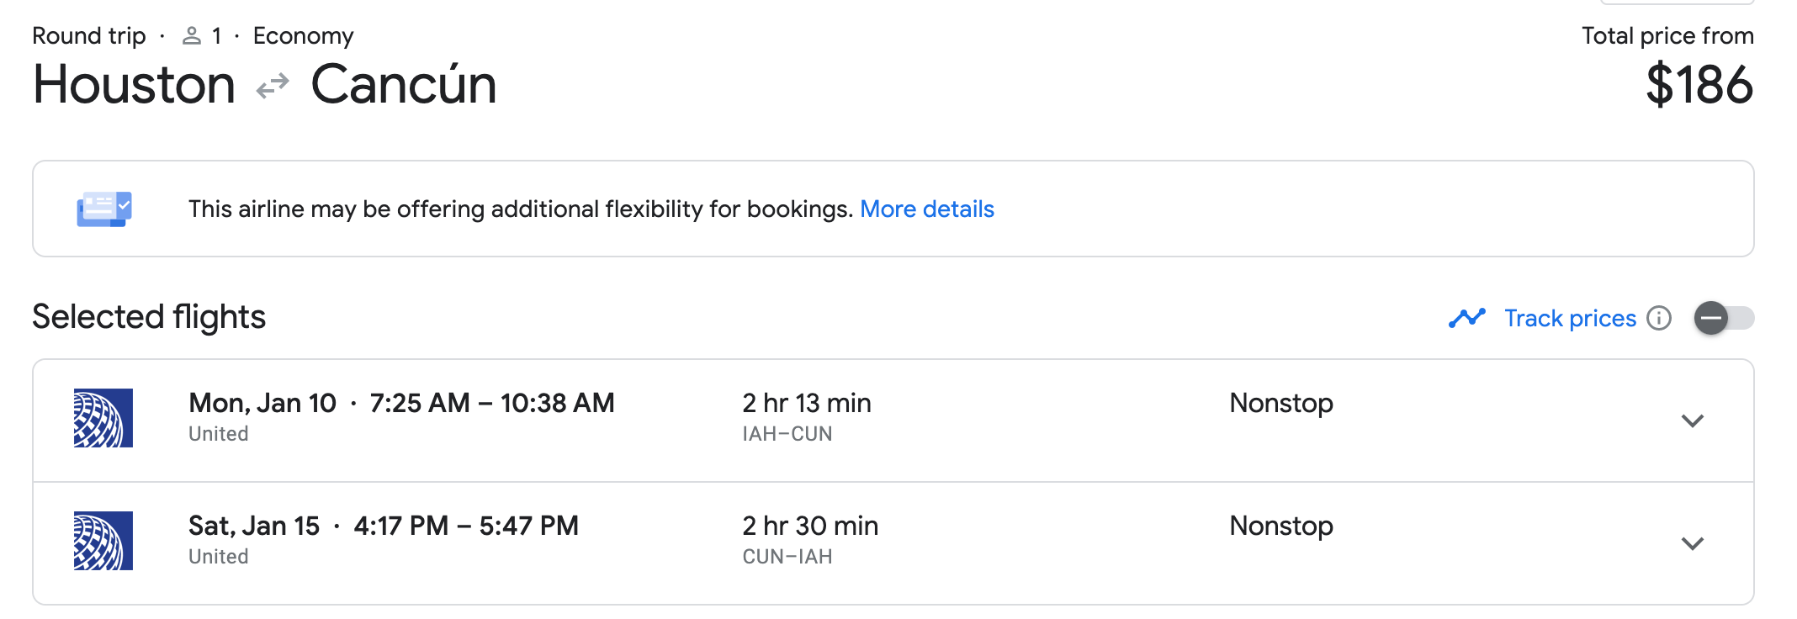Click the Houston origin heading
The image size is (1797, 619).
(135, 85)
